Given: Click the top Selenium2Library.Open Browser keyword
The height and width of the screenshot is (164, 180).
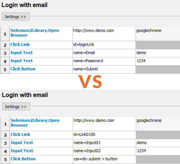Looking at the screenshot, I should click(35, 33).
